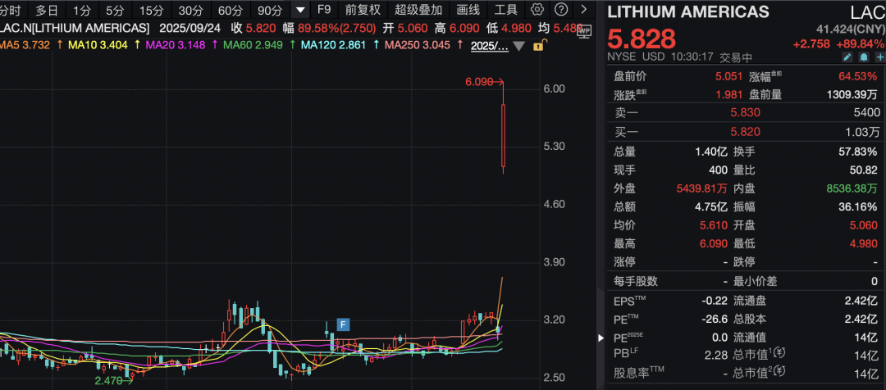
Task: Switch to the 多日 multi-day tab
Action: (x=46, y=10)
